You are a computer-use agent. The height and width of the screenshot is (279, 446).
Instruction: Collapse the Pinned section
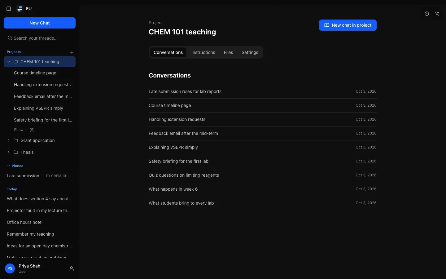9,166
